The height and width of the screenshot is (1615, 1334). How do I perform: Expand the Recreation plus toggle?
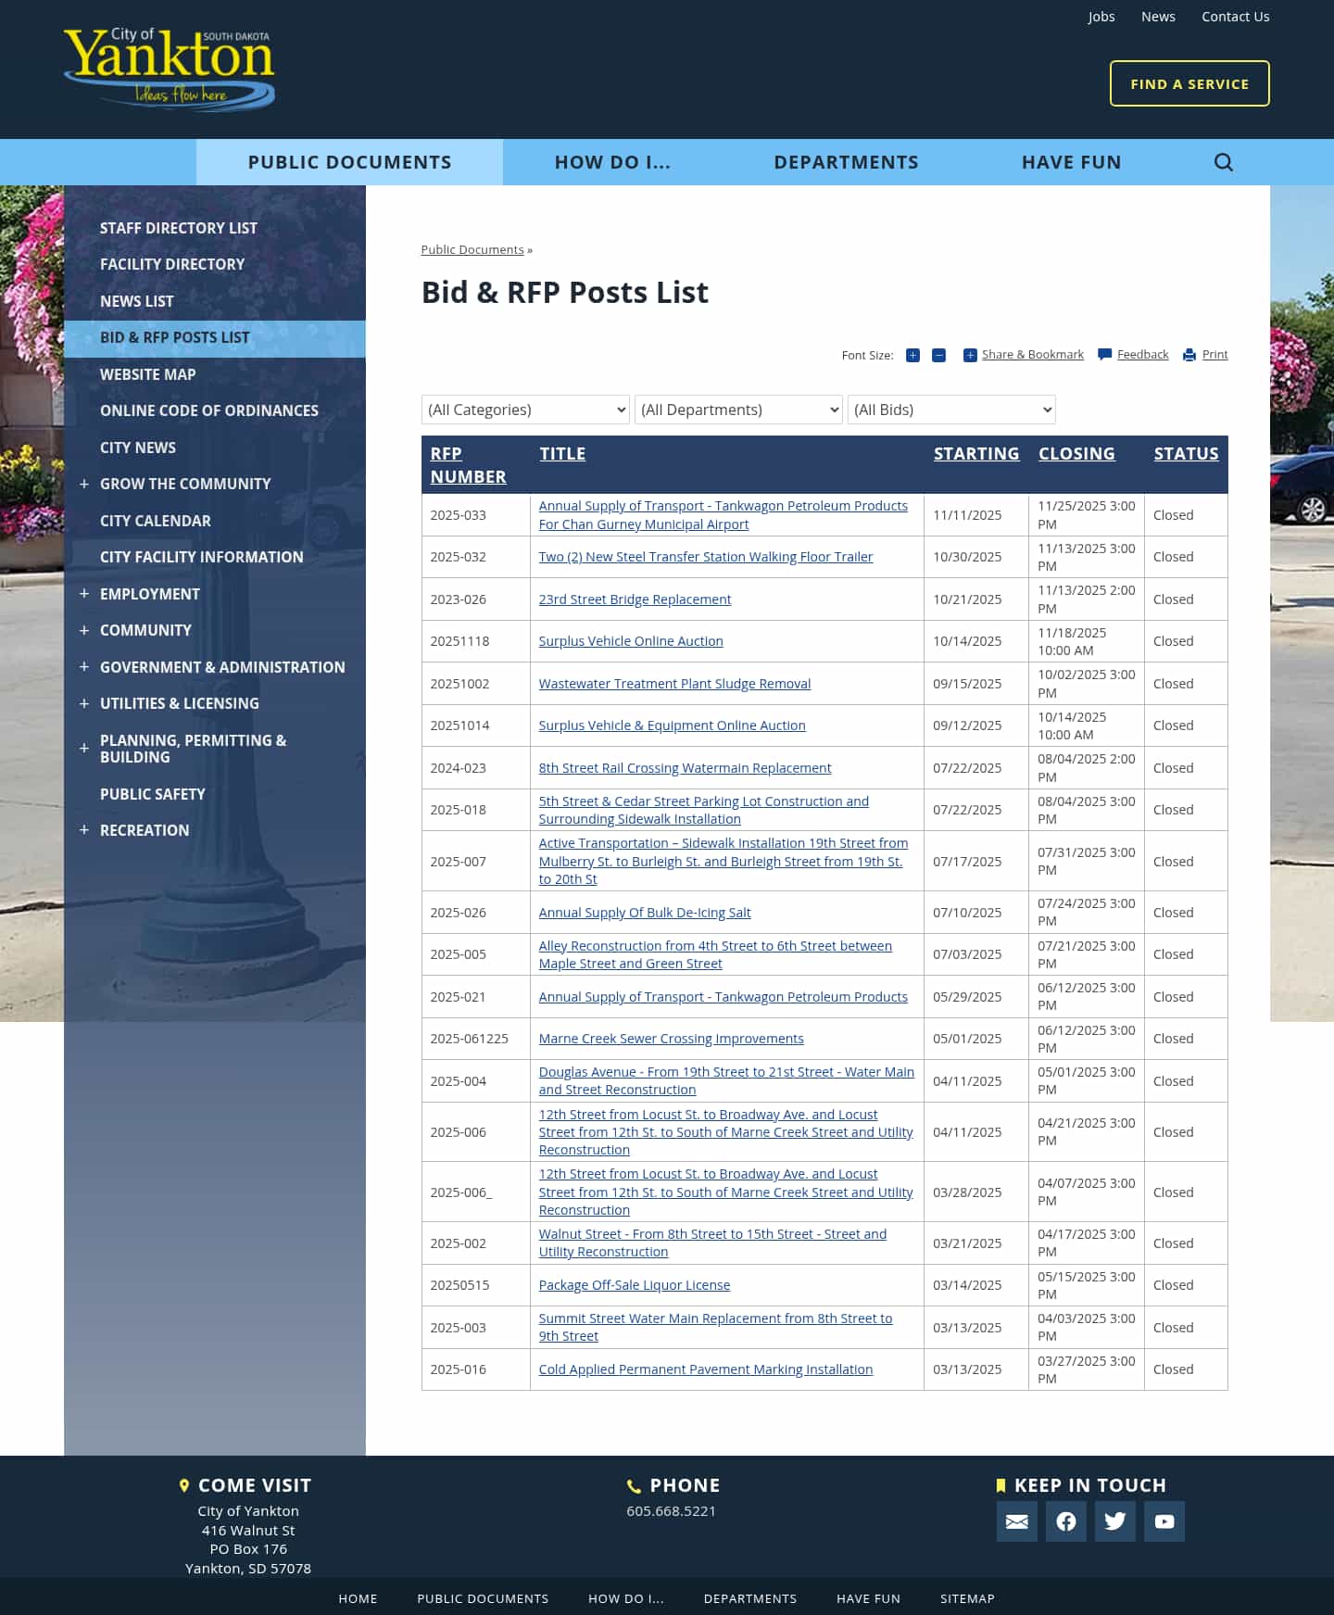[x=84, y=830]
